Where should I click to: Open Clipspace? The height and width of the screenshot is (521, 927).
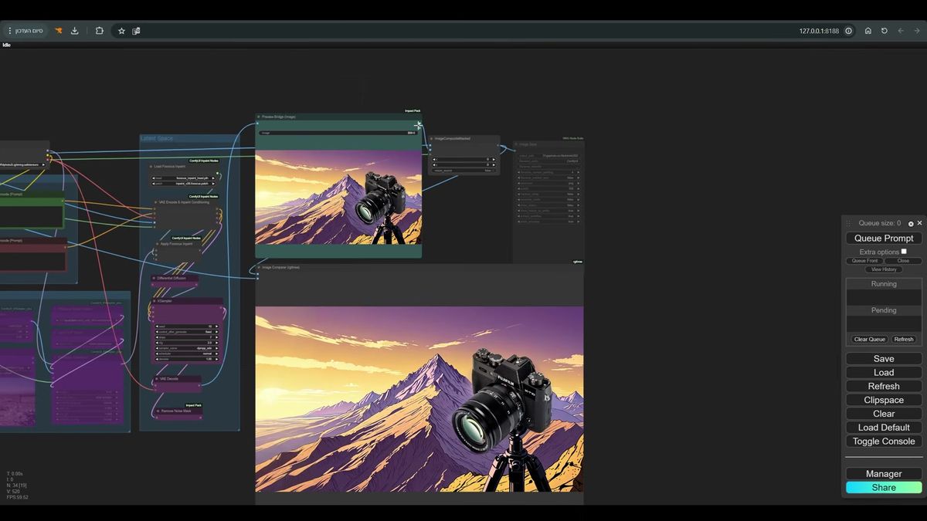click(x=884, y=400)
